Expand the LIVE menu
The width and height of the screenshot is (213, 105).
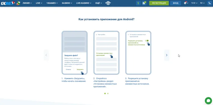tap(39, 3)
